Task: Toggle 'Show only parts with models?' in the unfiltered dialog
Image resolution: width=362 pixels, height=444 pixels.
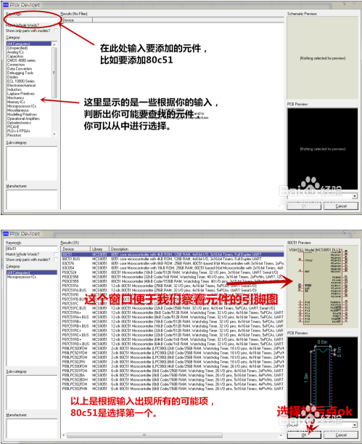Action: point(56,31)
